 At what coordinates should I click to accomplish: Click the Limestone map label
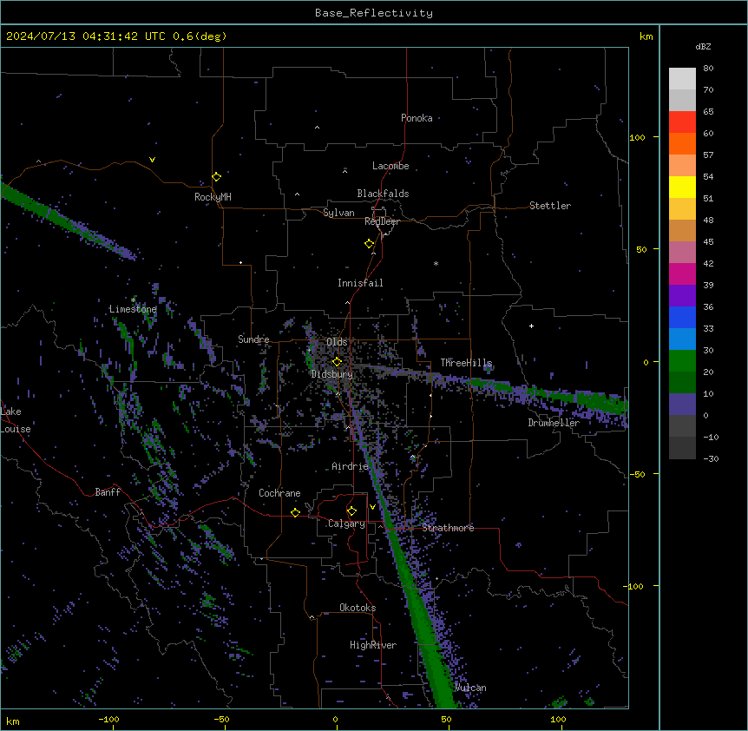[x=133, y=309]
